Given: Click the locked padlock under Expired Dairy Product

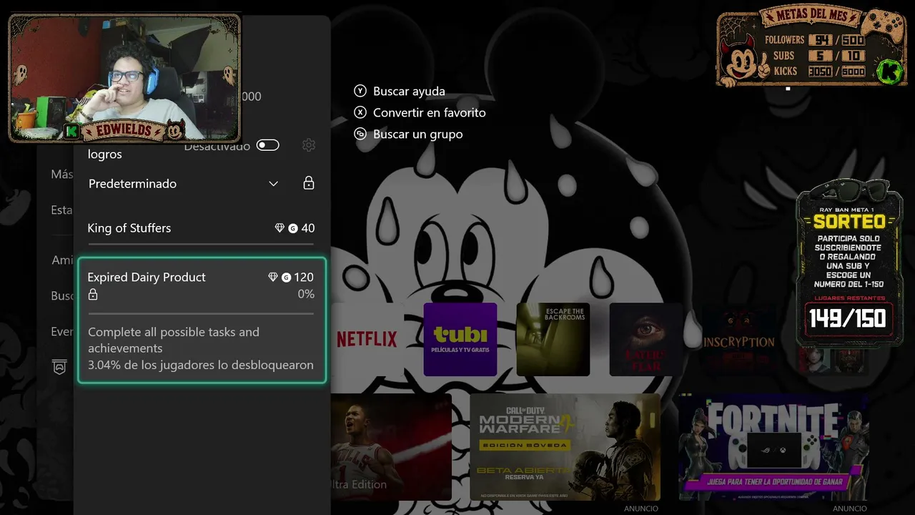Looking at the screenshot, I should (x=93, y=295).
